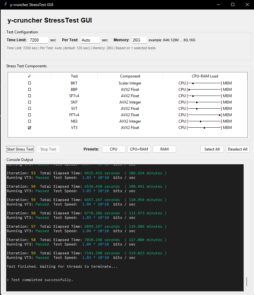Check the FFTv4 test checkbox
The image size is (254, 295).
tap(30, 115)
